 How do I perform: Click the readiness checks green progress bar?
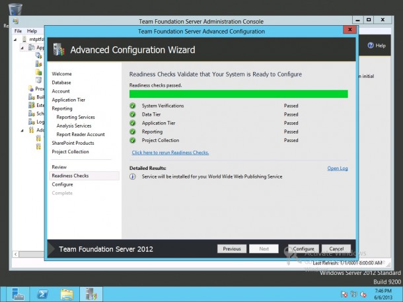[238, 94]
